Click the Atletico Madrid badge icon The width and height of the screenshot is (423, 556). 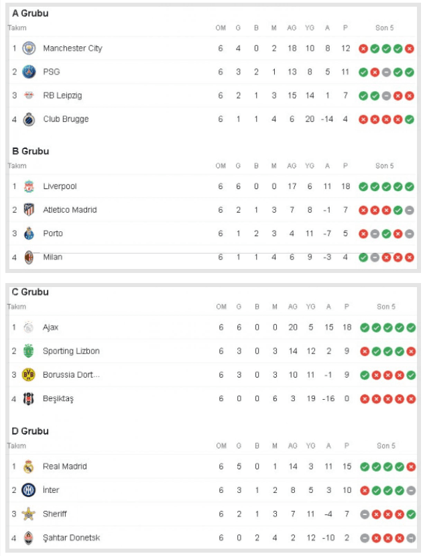[29, 210]
